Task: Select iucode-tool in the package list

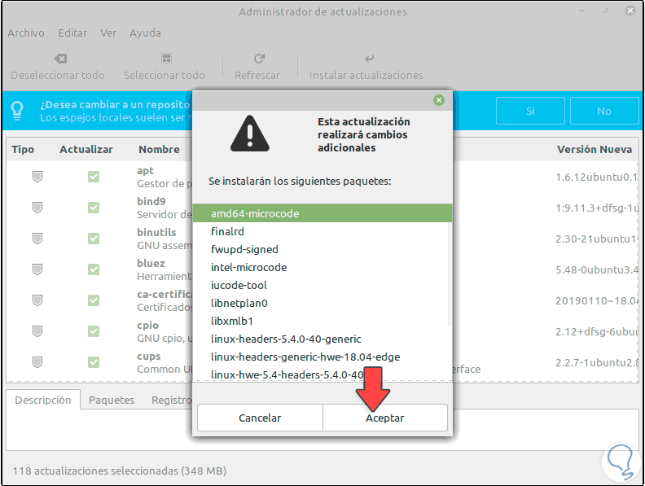Action: tap(322, 286)
